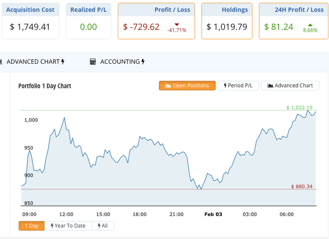Show Open Positions chart view

(x=187, y=86)
